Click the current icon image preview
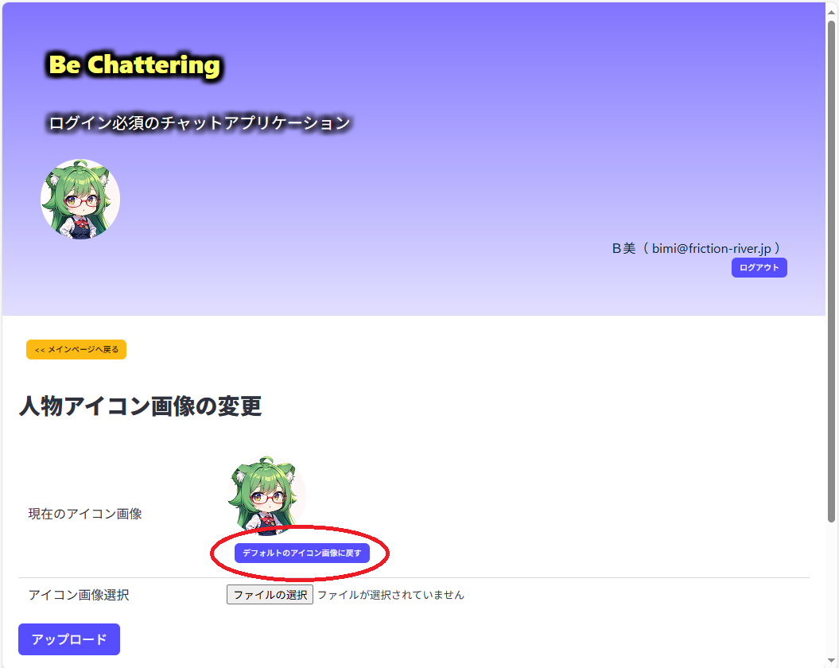This screenshot has height=668, width=839. click(266, 496)
